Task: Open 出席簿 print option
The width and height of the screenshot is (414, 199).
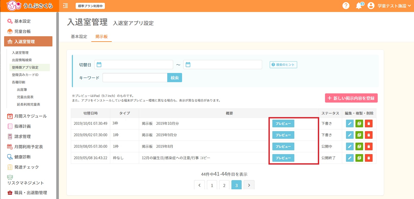Action: click(22, 90)
